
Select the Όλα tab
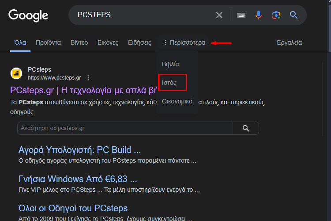[20, 43]
